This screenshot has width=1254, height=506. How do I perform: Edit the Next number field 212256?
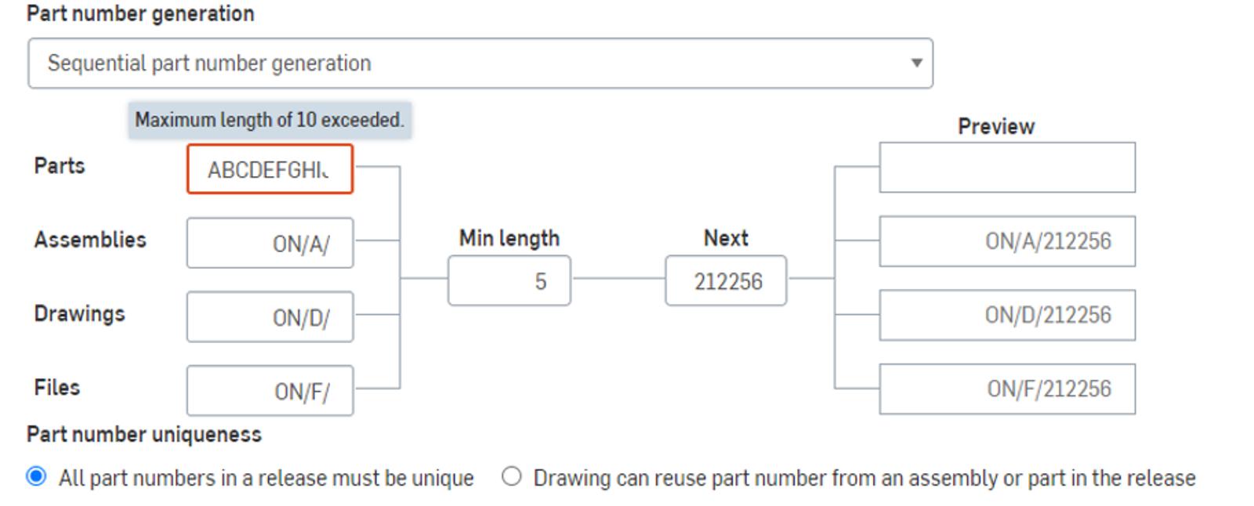[x=726, y=281]
